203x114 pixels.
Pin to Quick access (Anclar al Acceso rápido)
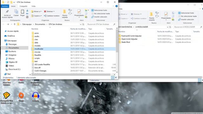pyautogui.click(x=7, y=14)
